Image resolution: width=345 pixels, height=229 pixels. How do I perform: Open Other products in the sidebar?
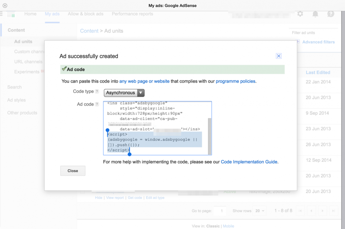click(x=22, y=113)
